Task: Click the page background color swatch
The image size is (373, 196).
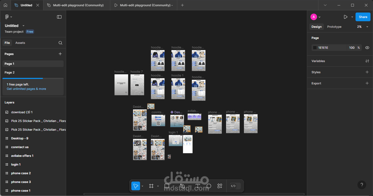Action: [315, 48]
